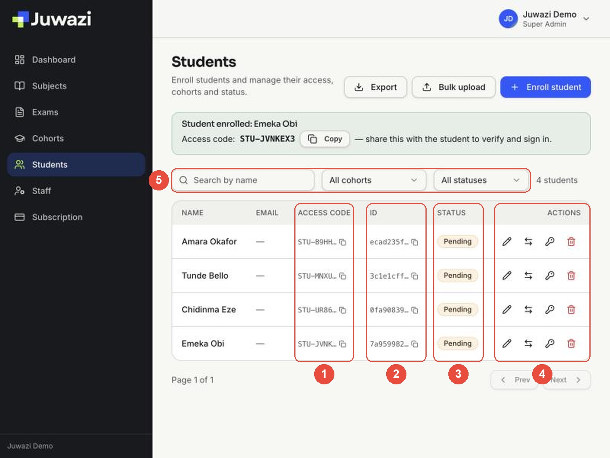The height and width of the screenshot is (458, 610).
Task: Open Cohorts in sidebar
Action: pos(76,138)
